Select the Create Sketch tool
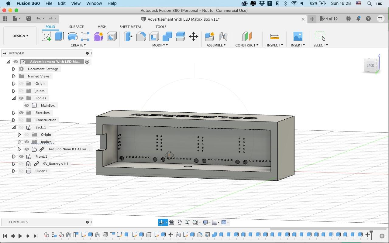 46,36
